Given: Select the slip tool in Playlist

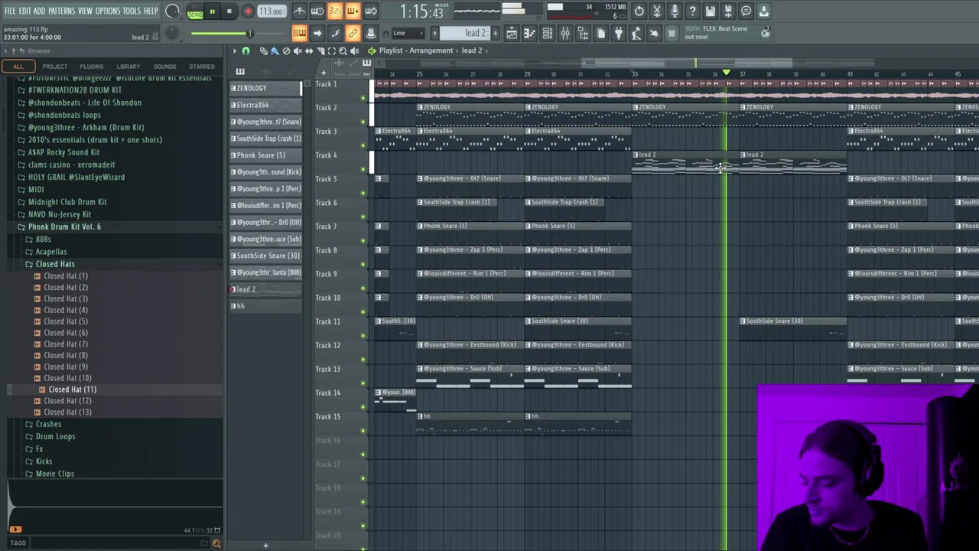Looking at the screenshot, I should point(309,51).
